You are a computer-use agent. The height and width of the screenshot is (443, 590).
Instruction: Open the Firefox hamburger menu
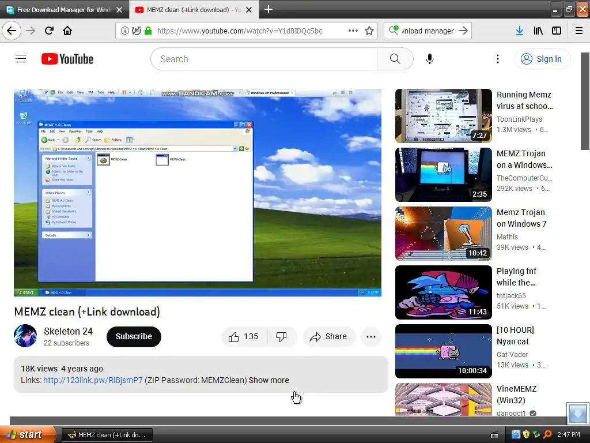point(579,31)
